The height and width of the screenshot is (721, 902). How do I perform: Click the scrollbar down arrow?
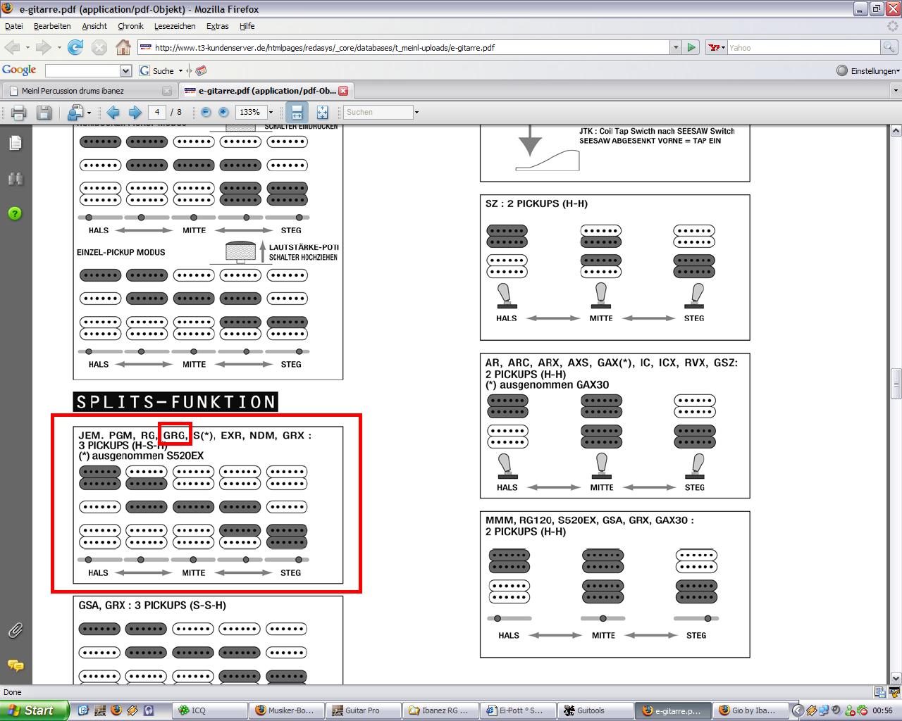point(896,677)
